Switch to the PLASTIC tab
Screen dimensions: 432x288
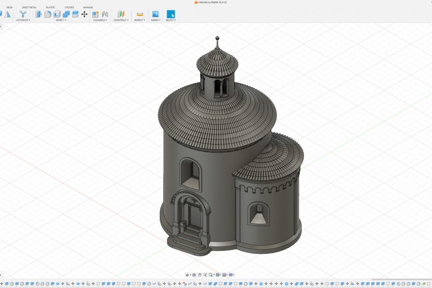pyautogui.click(x=51, y=8)
